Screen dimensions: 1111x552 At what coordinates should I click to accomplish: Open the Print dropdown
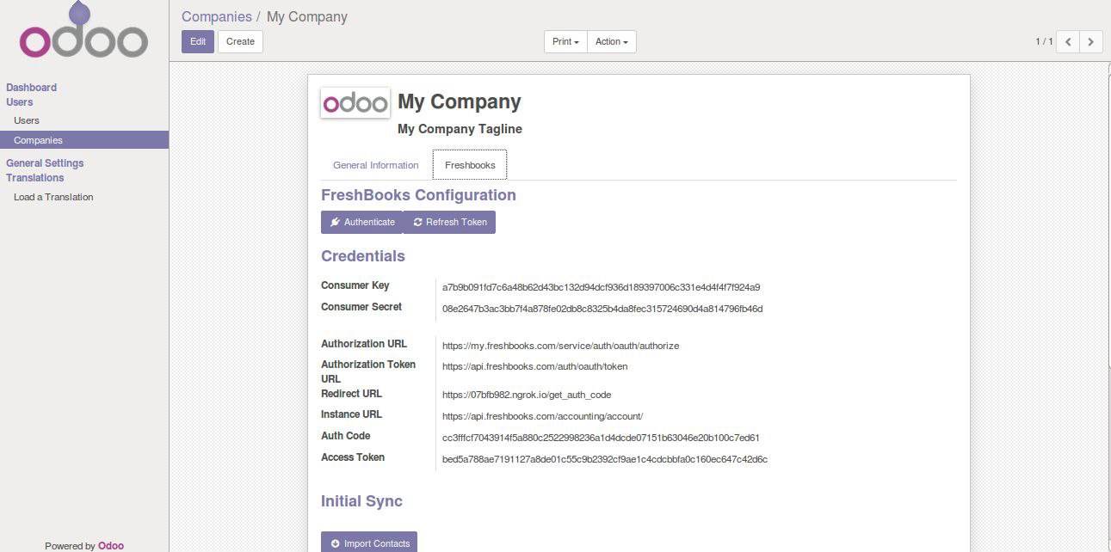[565, 41]
